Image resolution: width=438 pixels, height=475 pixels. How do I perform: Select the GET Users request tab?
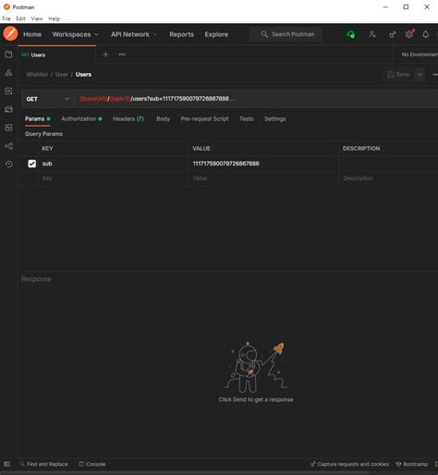point(57,55)
